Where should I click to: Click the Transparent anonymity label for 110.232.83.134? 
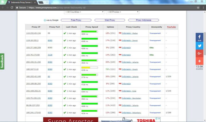click(x=155, y=33)
